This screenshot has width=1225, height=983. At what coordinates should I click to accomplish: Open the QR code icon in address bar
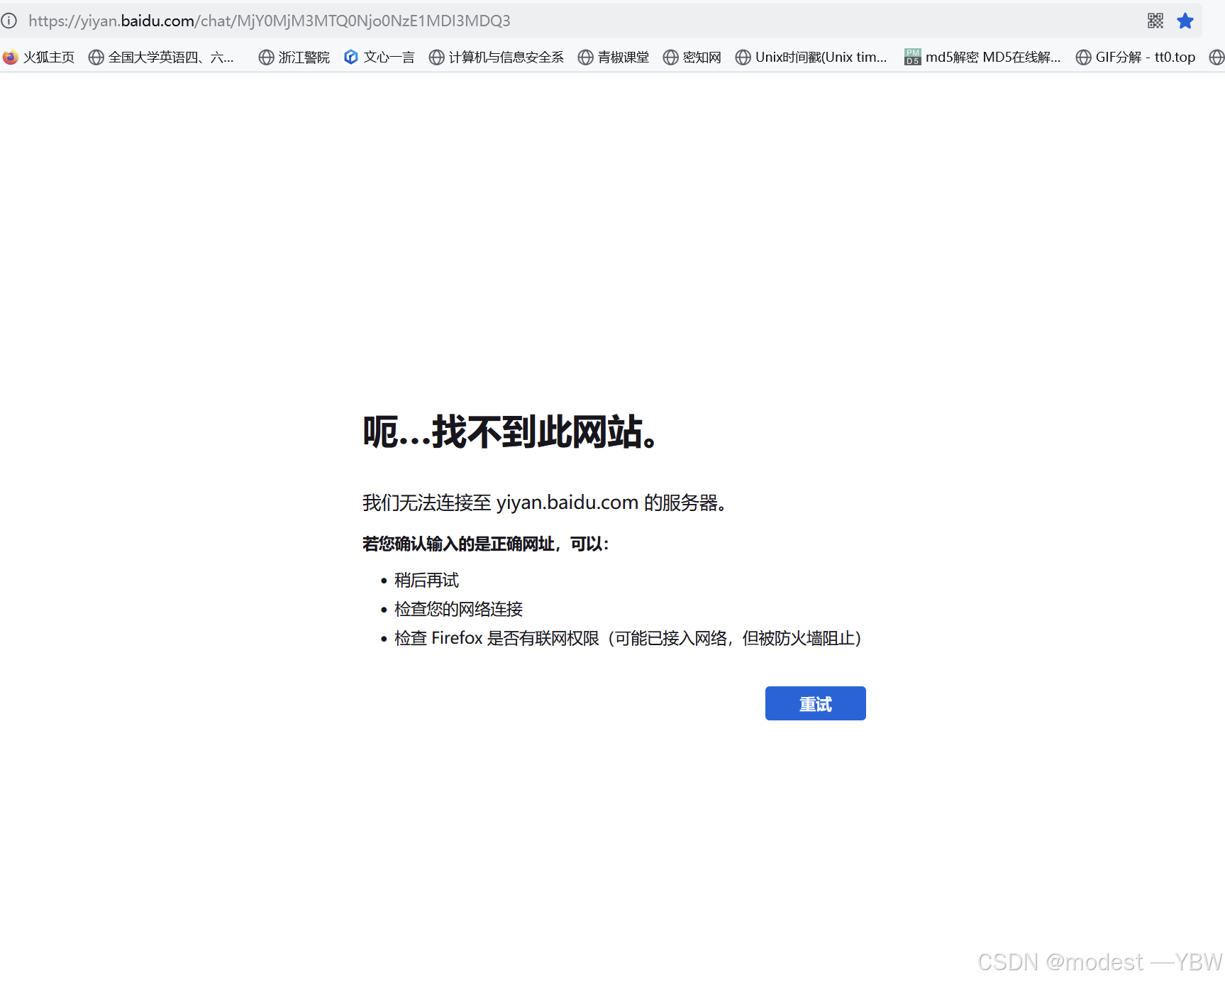[1155, 21]
